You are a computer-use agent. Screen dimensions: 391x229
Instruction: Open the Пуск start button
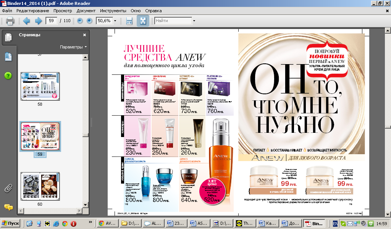pyautogui.click(x=10, y=223)
